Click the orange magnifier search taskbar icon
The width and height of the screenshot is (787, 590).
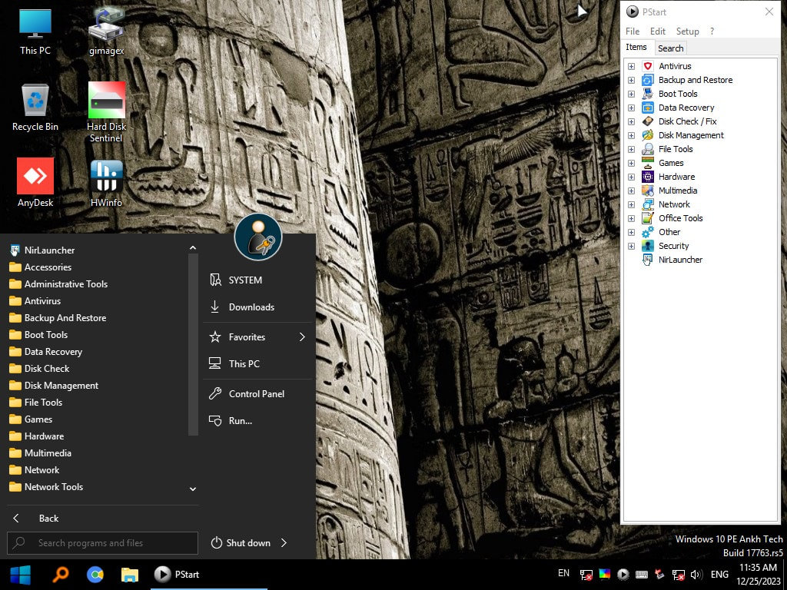point(60,574)
